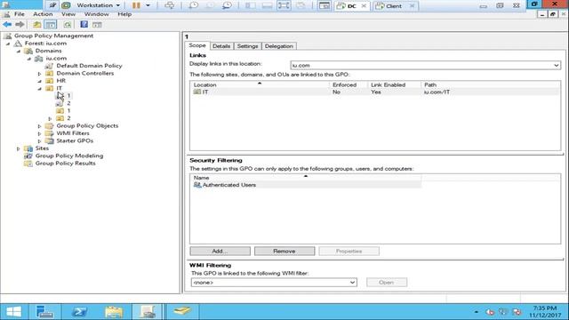Click the Path column header
569x320 pixels.
[x=490, y=85]
